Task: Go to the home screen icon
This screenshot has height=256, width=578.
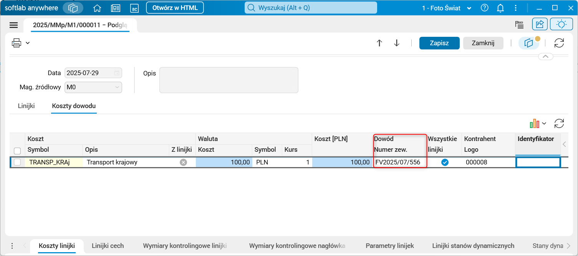Action: point(98,8)
